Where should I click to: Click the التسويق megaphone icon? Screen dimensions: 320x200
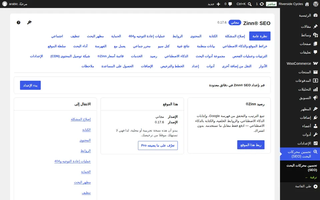[x=316, y=98]
